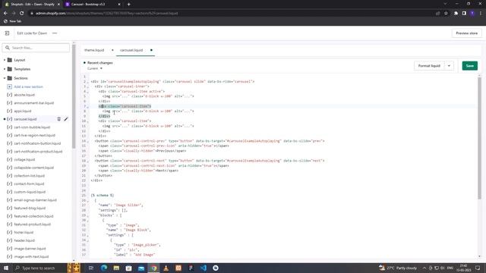Open the Mail app from the taskbar
Viewport: 486px width, 273px height.
click(x=141, y=268)
